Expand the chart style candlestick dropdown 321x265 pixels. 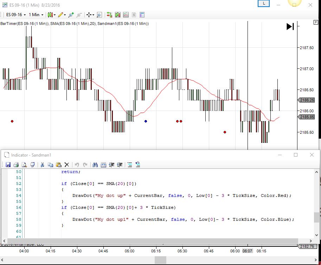[x=55, y=15]
